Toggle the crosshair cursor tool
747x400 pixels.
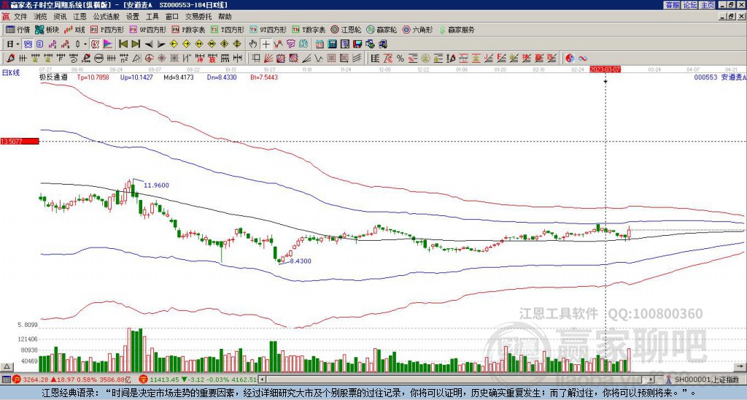coord(266,44)
